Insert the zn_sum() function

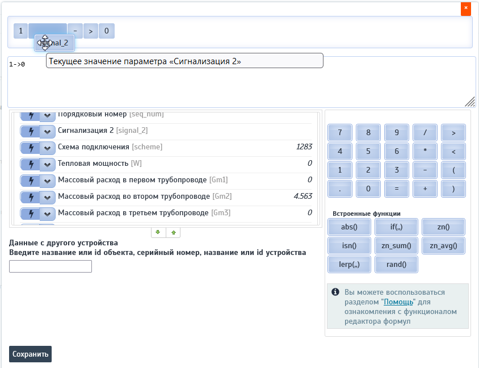click(x=396, y=246)
